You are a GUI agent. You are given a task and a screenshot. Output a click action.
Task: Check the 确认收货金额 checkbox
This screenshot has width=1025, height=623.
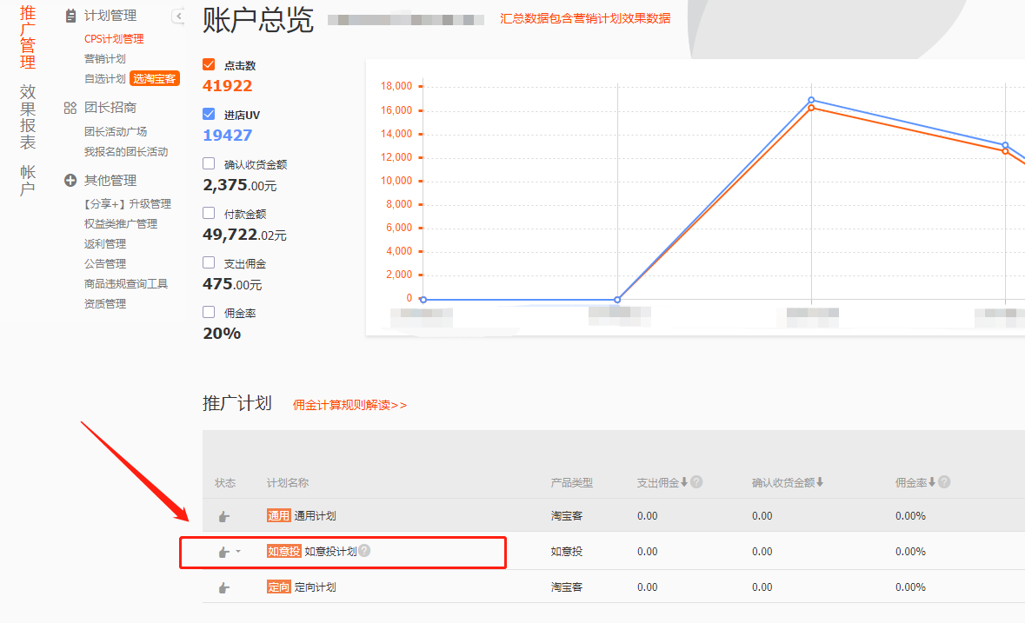pyautogui.click(x=209, y=163)
